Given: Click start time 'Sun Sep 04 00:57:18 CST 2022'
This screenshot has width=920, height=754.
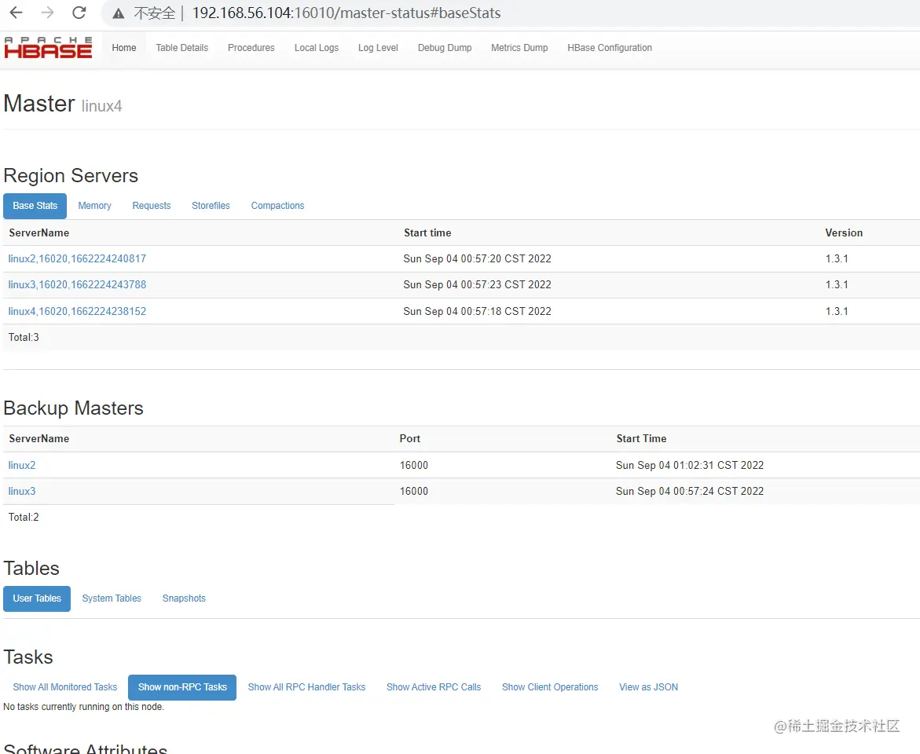Looking at the screenshot, I should point(477,311).
